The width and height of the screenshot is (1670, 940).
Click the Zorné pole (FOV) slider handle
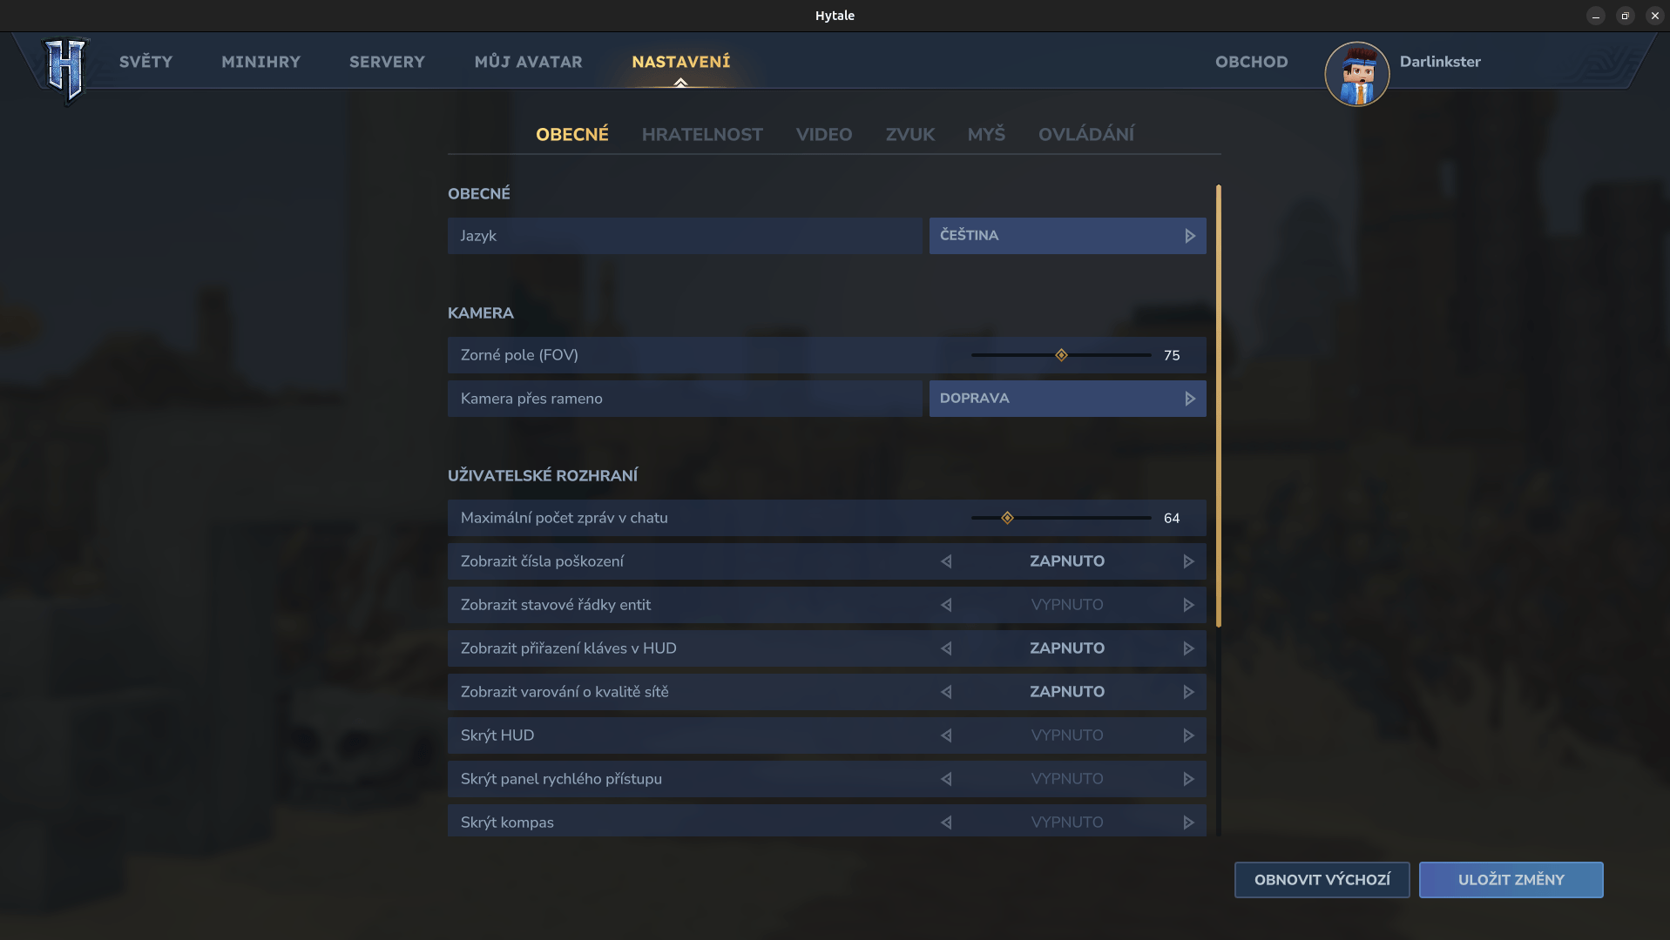click(x=1061, y=355)
